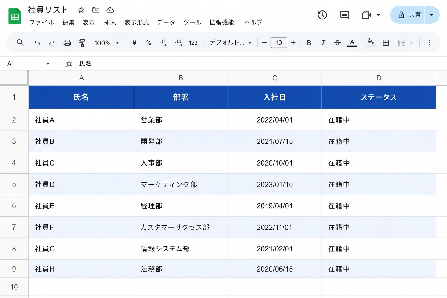Select 在籍中 cell in the 社員C row
Image resolution: width=447 pixels, height=298 pixels.
(x=379, y=163)
